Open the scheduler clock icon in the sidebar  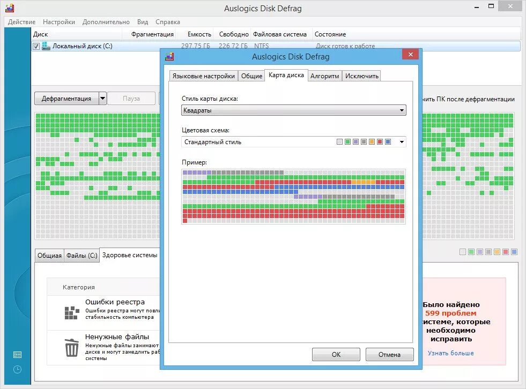(17, 370)
